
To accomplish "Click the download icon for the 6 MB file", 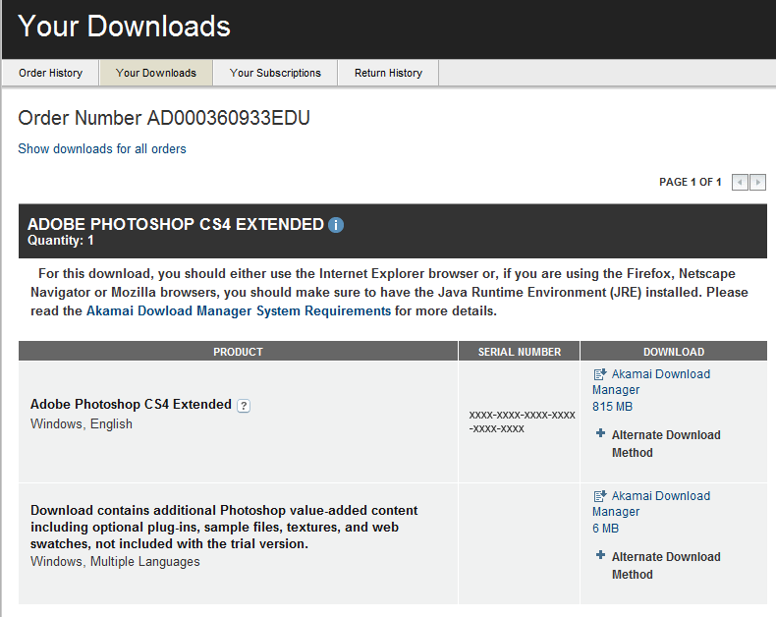I will 600,496.
